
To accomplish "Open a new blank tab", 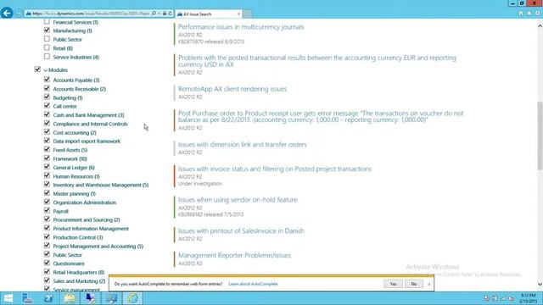I will [247, 14].
